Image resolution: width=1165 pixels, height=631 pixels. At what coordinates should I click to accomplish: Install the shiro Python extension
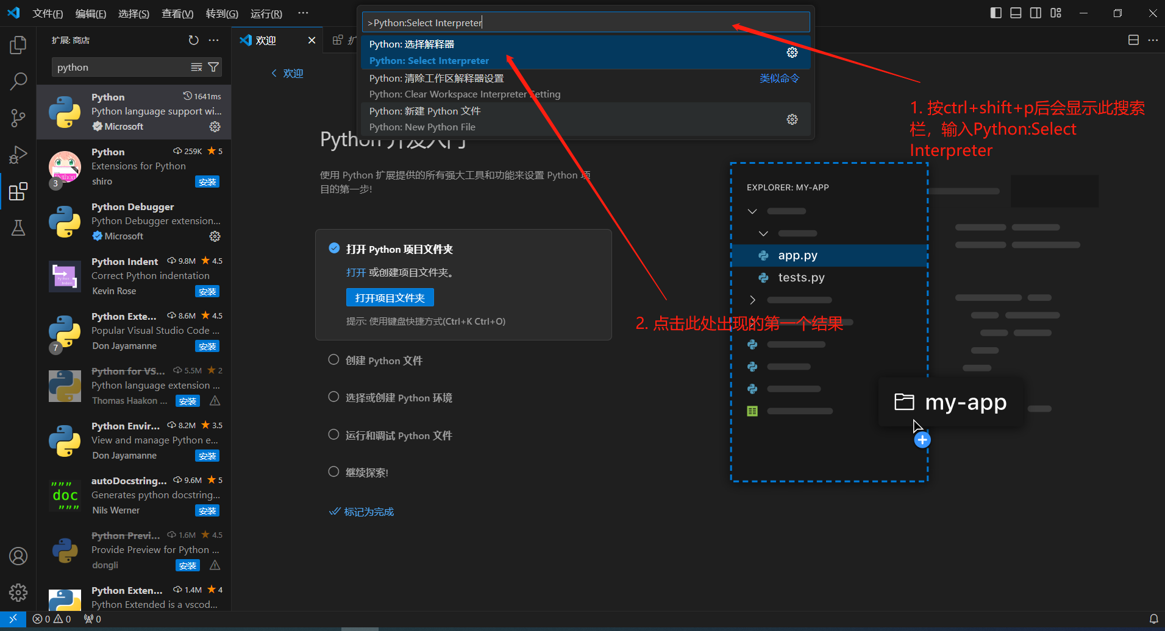coord(207,182)
